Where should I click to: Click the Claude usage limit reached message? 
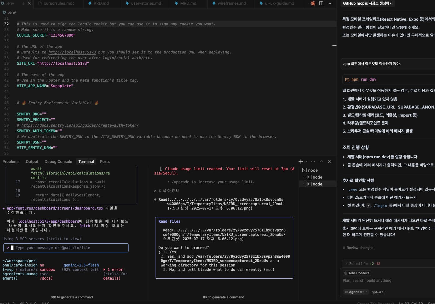224,171
